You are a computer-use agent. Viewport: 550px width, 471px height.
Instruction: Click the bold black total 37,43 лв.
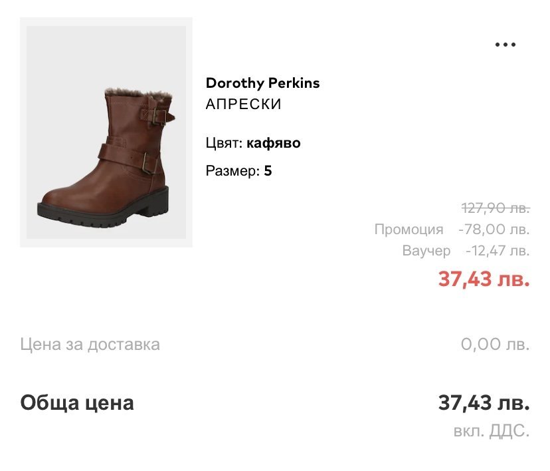[484, 402]
